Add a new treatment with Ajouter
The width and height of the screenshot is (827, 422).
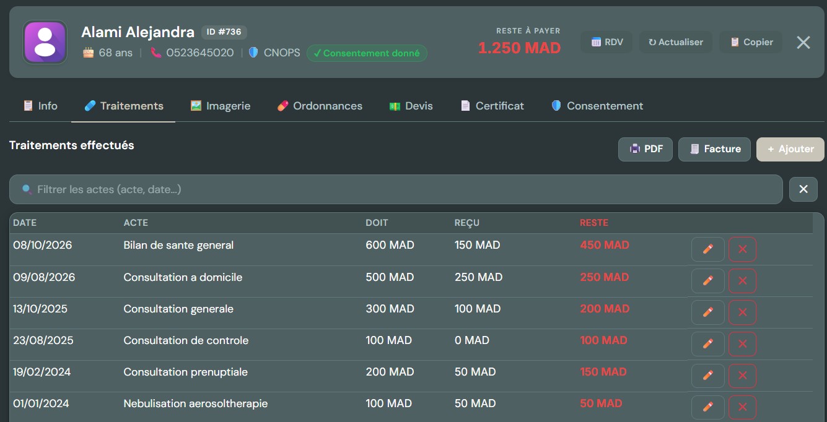[790, 149]
